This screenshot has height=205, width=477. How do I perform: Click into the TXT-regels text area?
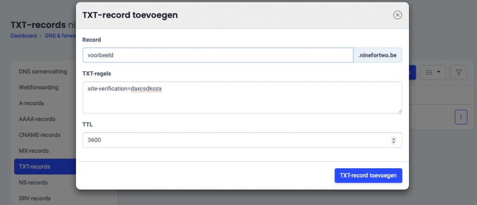tap(242, 97)
